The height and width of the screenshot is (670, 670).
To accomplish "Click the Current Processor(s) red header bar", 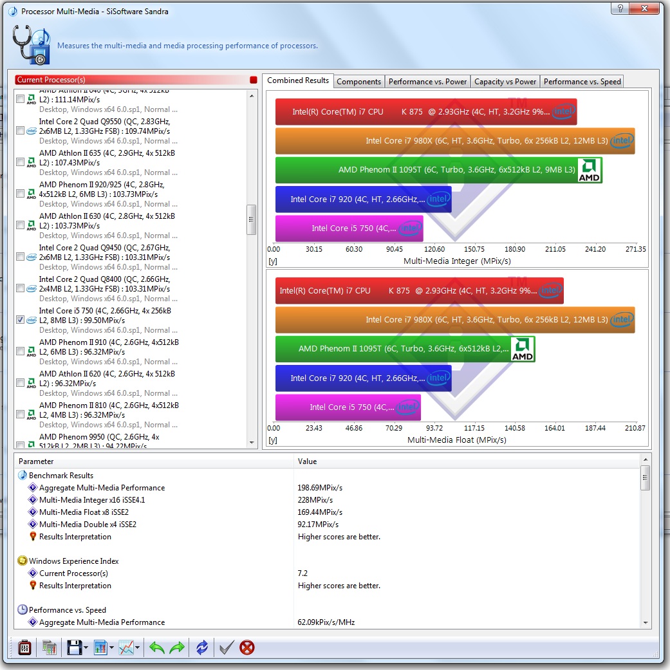I will 136,79.
